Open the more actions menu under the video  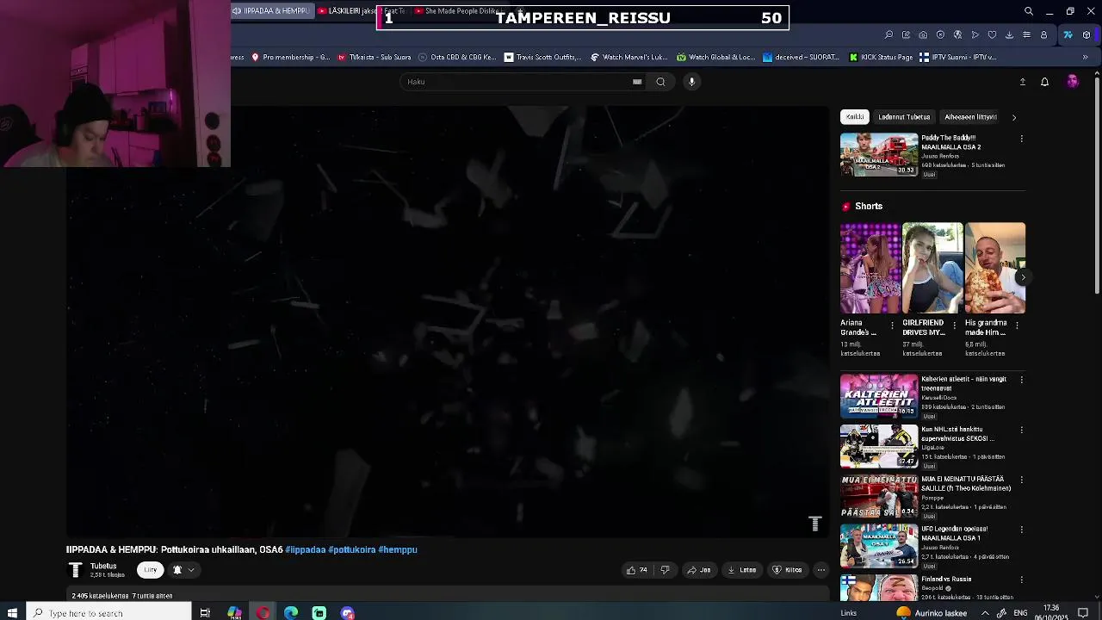coord(820,570)
